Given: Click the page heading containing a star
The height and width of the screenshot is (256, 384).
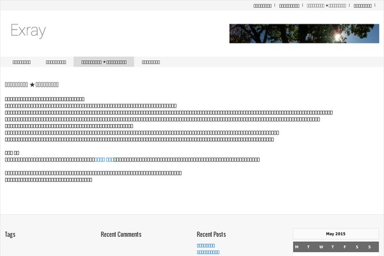Looking at the screenshot, I should [x=31, y=84].
